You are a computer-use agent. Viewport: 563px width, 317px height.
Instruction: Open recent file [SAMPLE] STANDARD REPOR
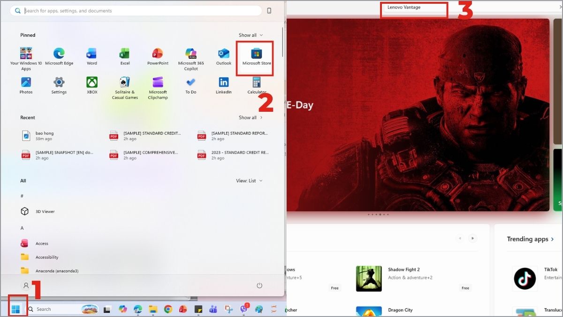tap(234, 136)
